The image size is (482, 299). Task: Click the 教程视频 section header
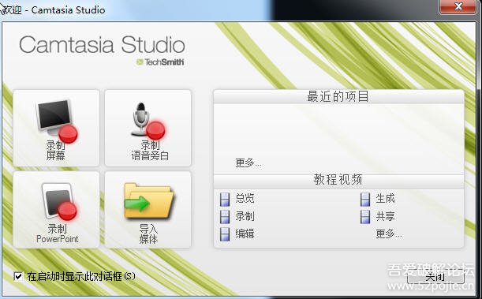coord(338,179)
